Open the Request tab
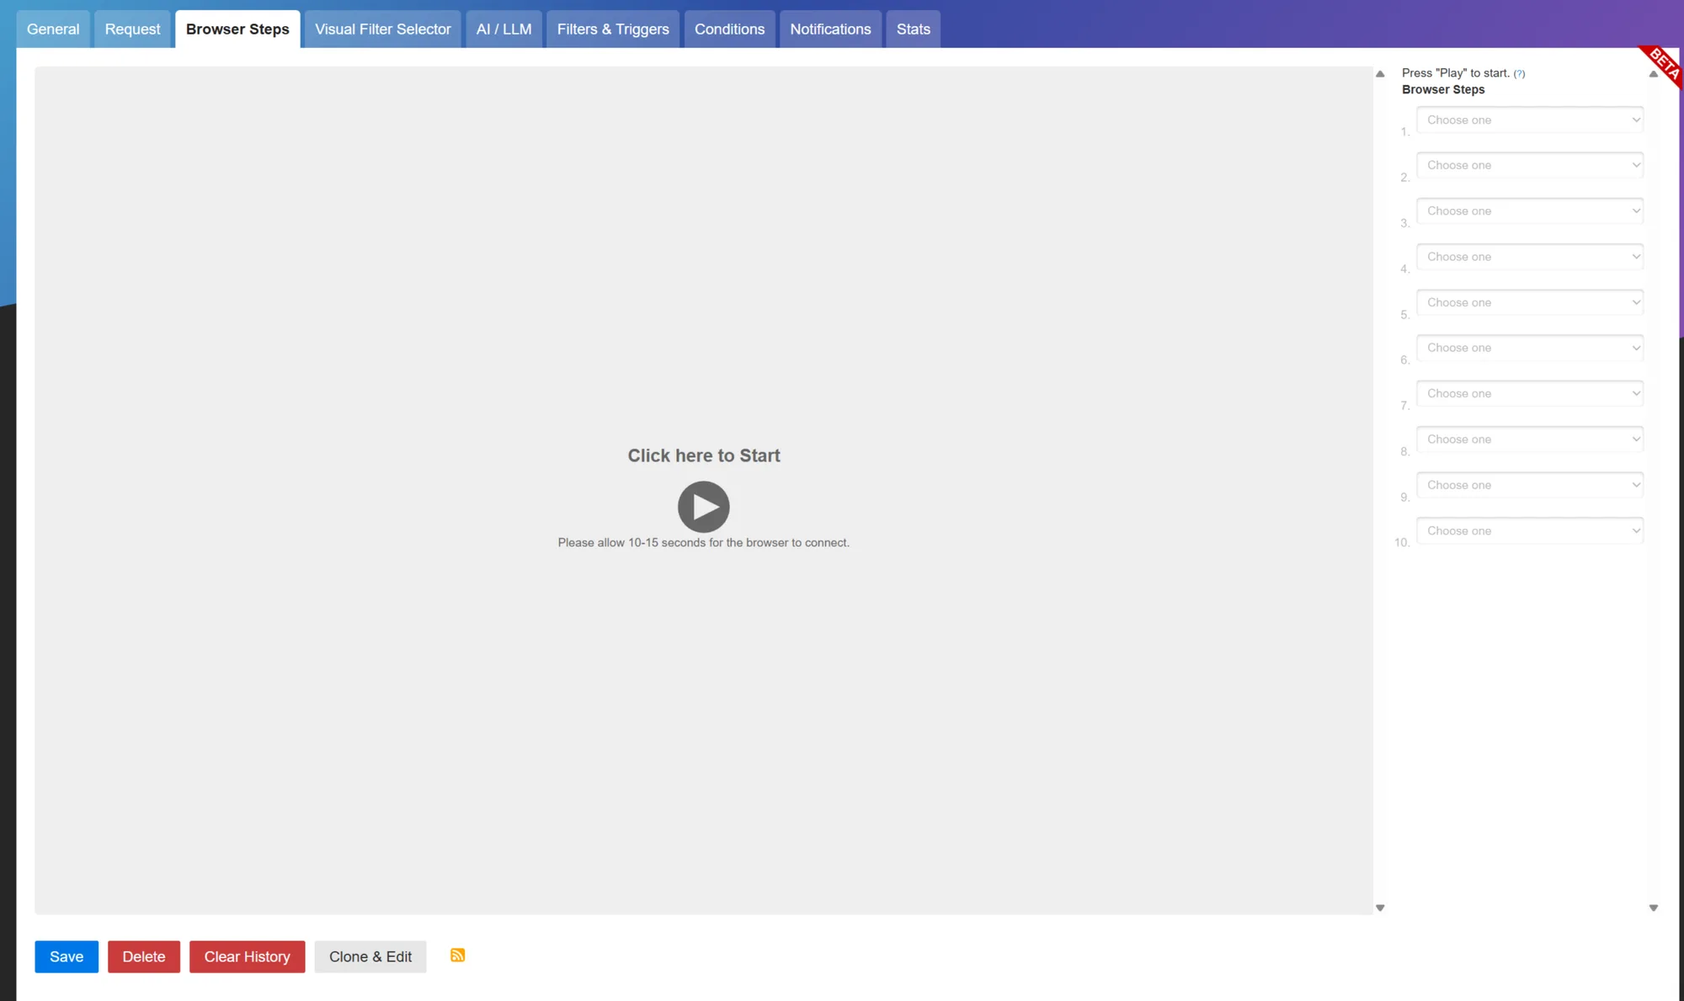Screen dimensions: 1684x1001 click(x=132, y=29)
